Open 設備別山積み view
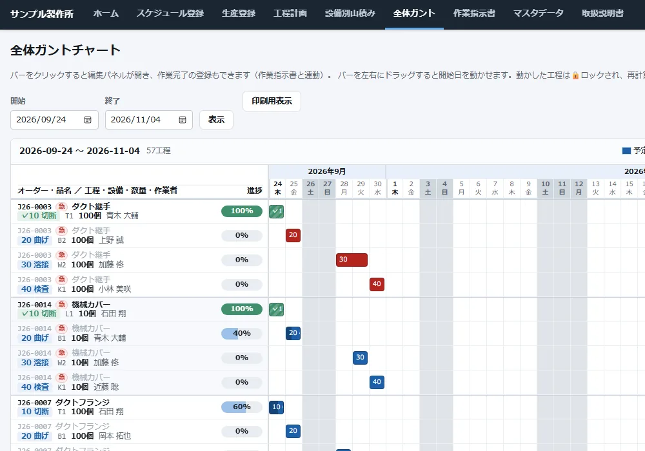 tap(350, 14)
